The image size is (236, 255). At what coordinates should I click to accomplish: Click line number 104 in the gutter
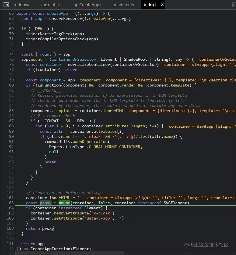point(10,208)
